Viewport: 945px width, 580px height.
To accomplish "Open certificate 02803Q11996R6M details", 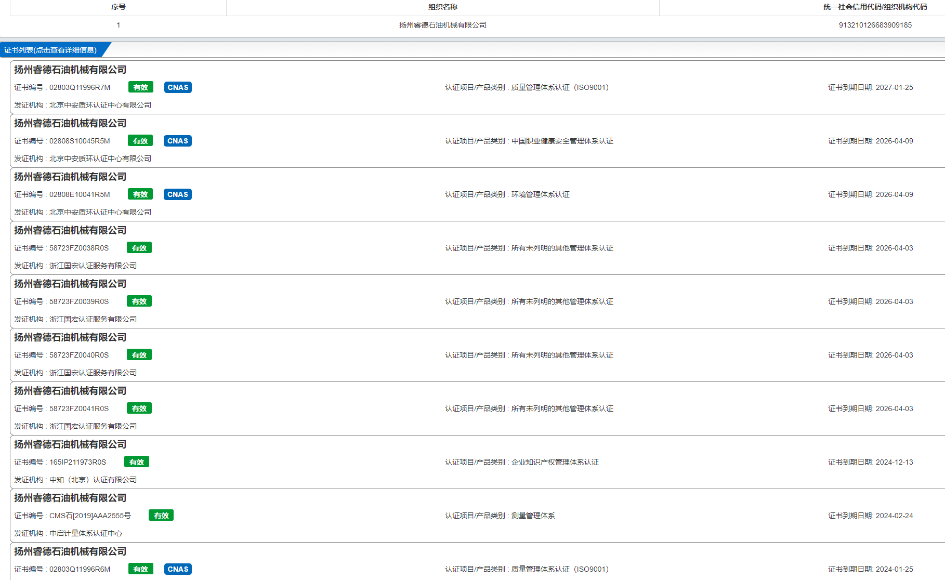I will pos(478,561).
